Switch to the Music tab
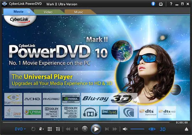The image size is (192, 135). 79,12
